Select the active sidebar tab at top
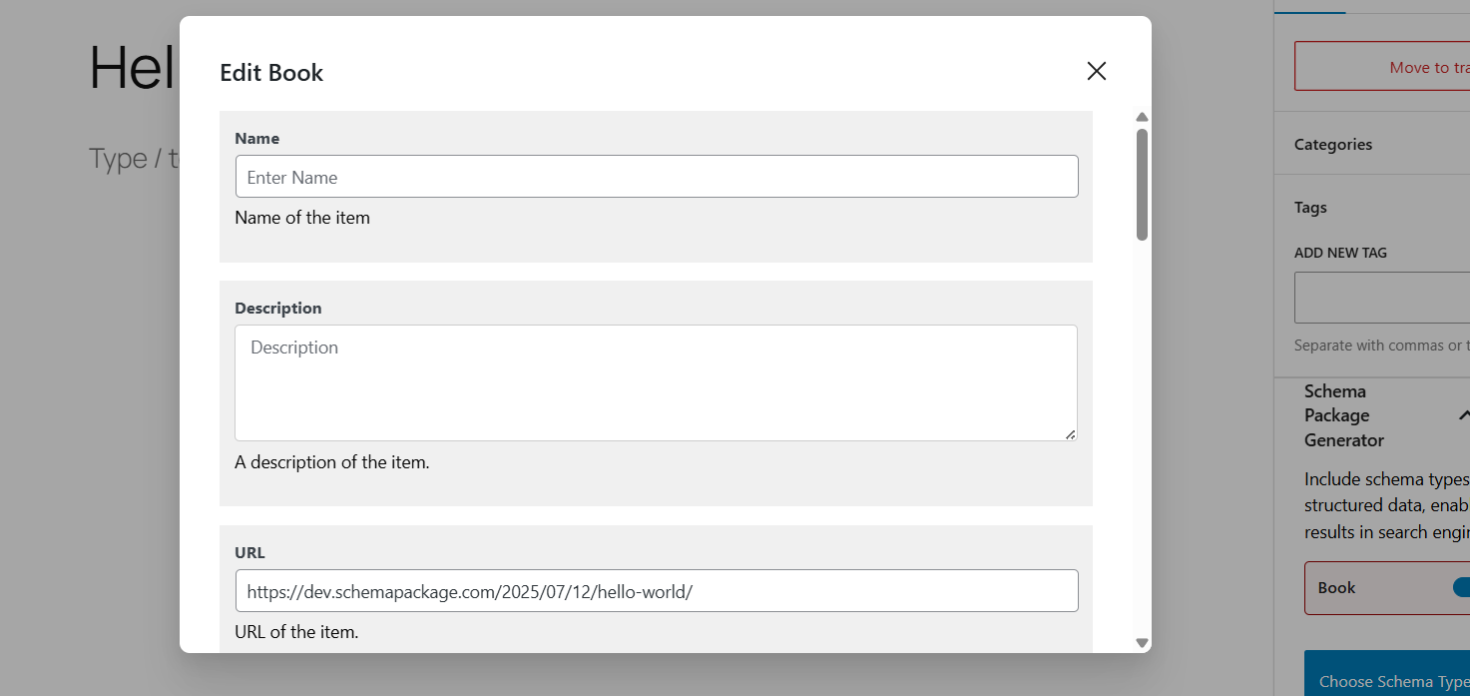1470x696 pixels. tap(1309, 6)
